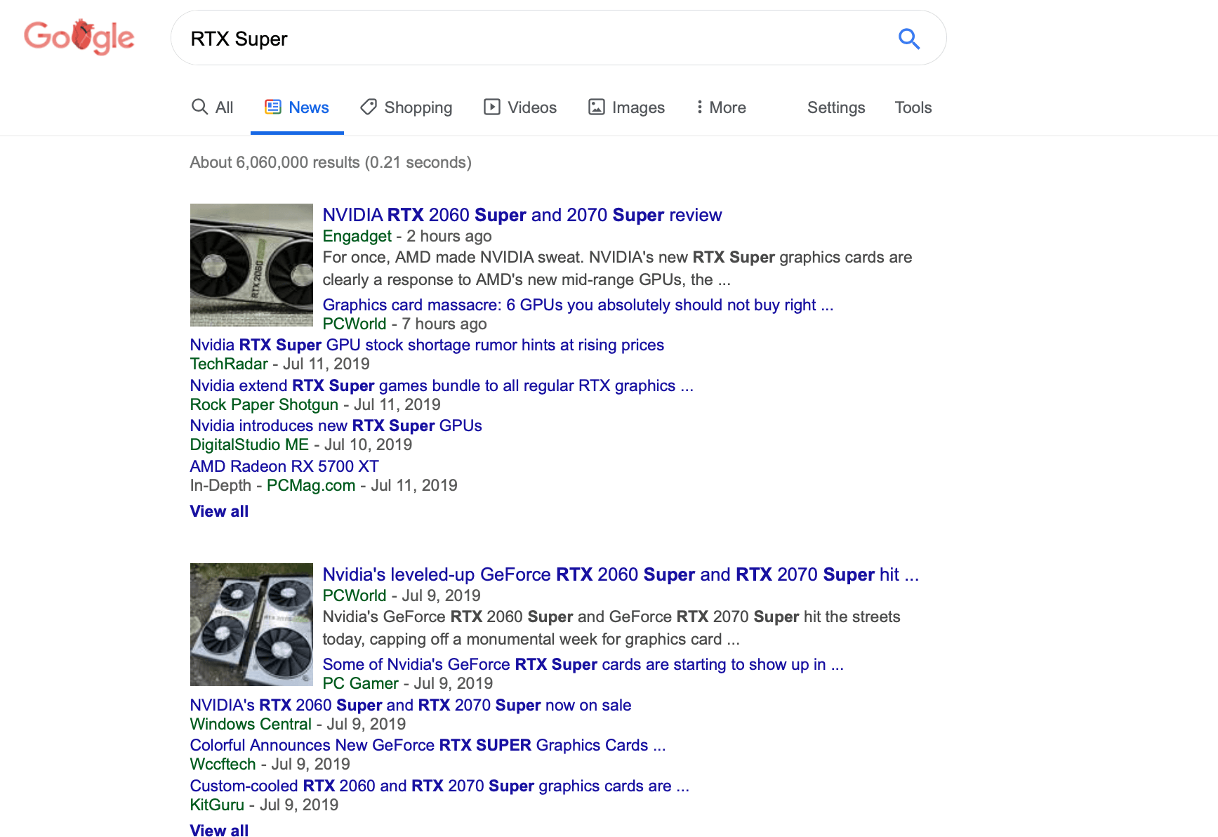This screenshot has width=1218, height=837.
Task: Click View all under the second story
Action: [219, 830]
